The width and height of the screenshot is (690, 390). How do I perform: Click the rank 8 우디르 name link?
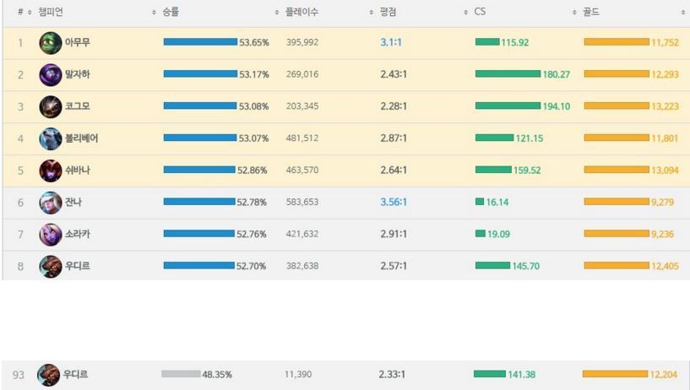pos(78,267)
